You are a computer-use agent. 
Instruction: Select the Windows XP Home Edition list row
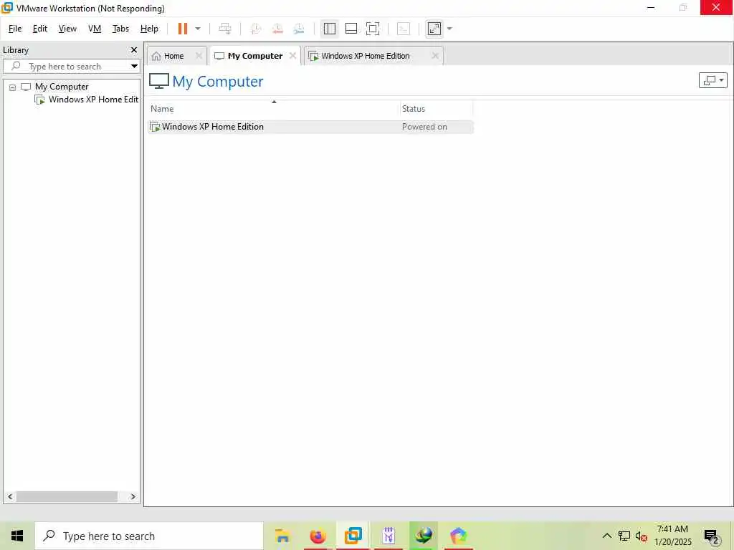(x=310, y=127)
